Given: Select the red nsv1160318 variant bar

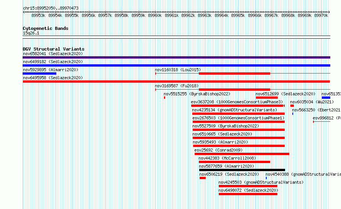Looking at the screenshot, I should (x=234, y=73).
